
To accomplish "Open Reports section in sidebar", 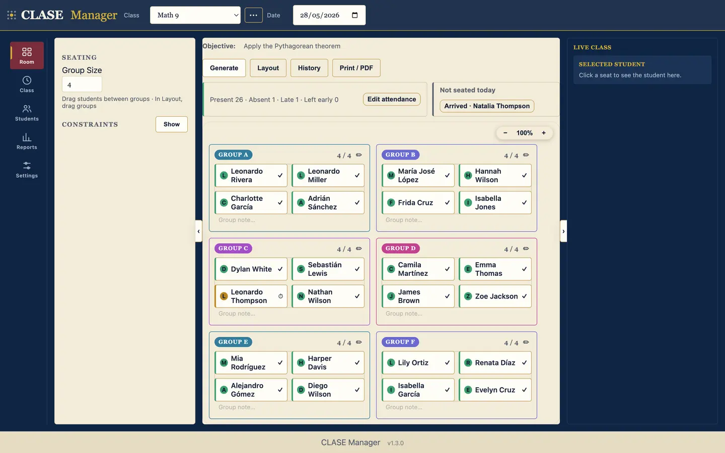I will point(27,141).
